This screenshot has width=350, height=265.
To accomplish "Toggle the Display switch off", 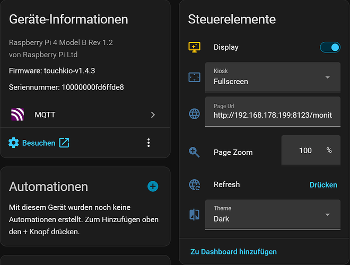I will pos(330,47).
